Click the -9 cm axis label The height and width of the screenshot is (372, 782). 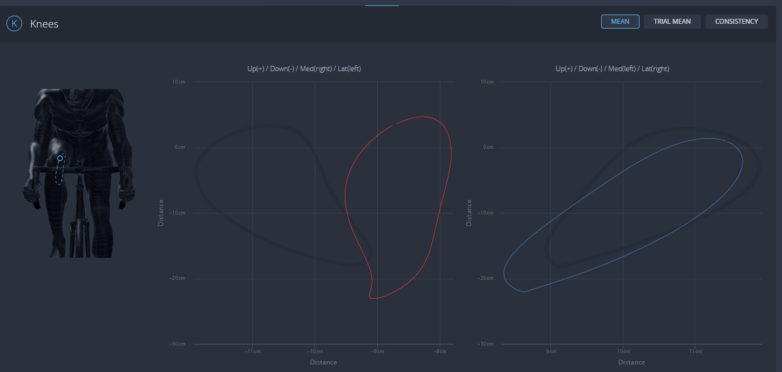tap(377, 352)
